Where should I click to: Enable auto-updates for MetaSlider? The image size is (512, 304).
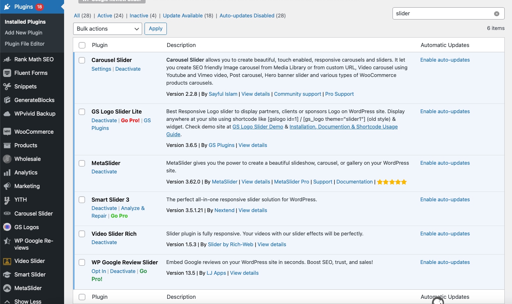click(445, 163)
